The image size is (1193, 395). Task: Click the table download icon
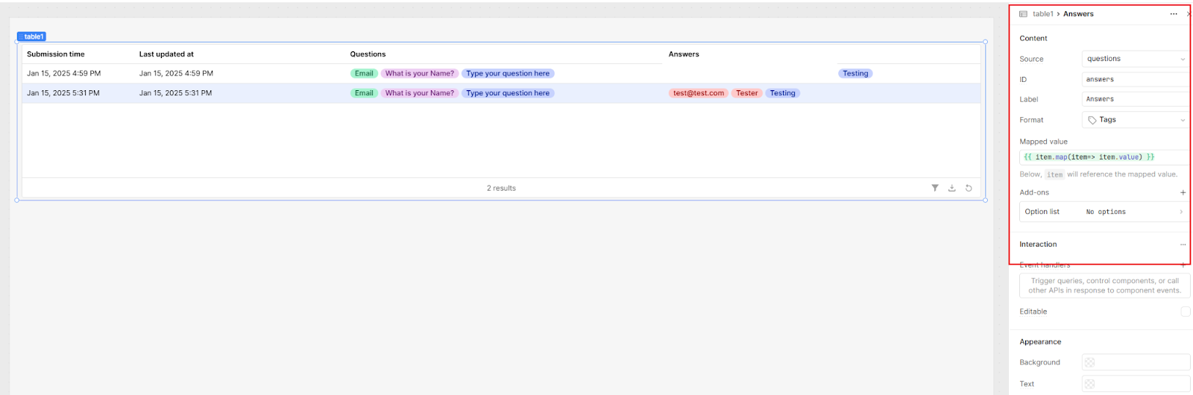tap(952, 188)
